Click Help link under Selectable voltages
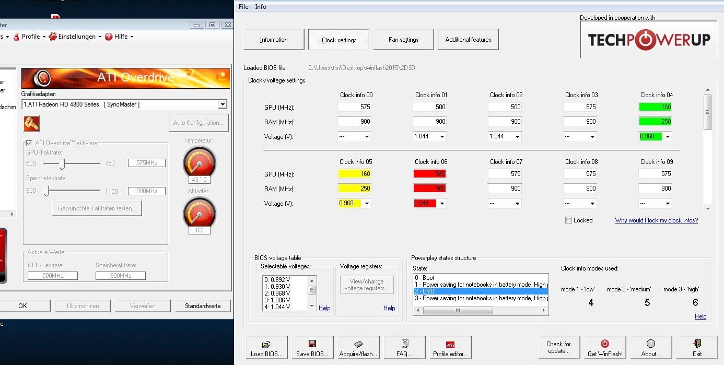Image resolution: width=724 pixels, height=365 pixels. point(324,308)
